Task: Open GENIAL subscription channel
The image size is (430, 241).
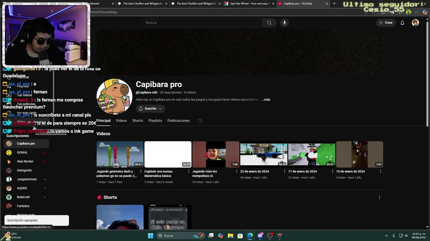Action: point(27,153)
